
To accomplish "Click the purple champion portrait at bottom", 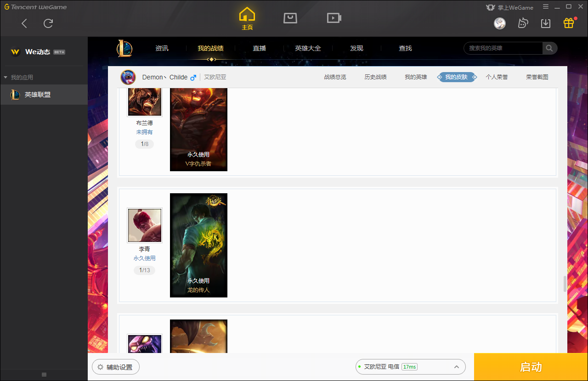I will click(145, 344).
